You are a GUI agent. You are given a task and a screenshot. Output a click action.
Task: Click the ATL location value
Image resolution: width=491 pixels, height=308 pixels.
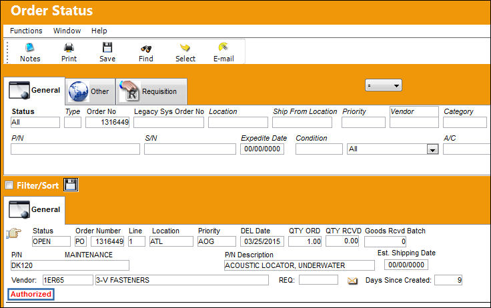click(171, 241)
